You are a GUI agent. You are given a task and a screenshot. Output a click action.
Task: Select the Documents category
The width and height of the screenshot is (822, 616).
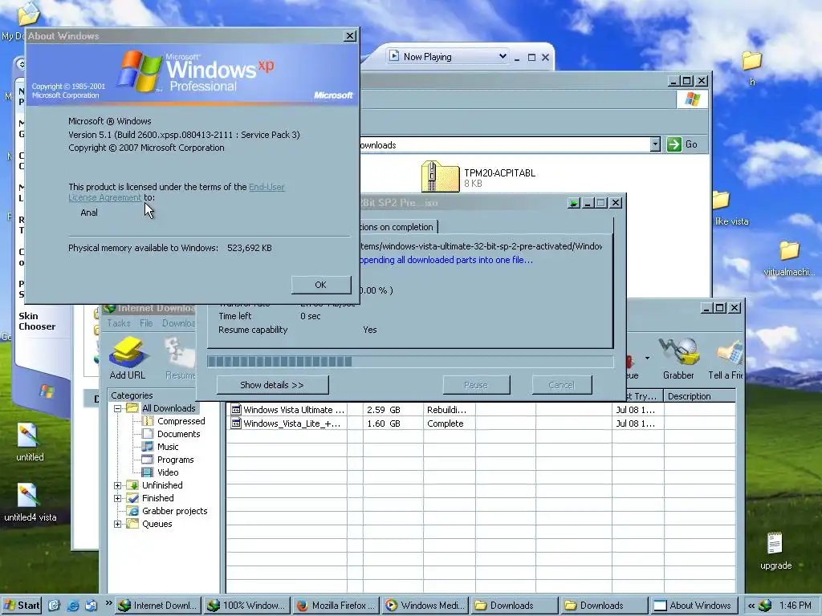point(178,434)
